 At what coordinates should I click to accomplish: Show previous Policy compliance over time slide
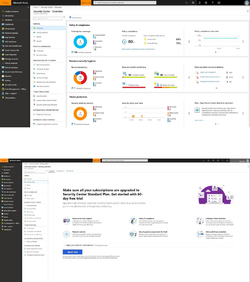click(x=189, y=42)
